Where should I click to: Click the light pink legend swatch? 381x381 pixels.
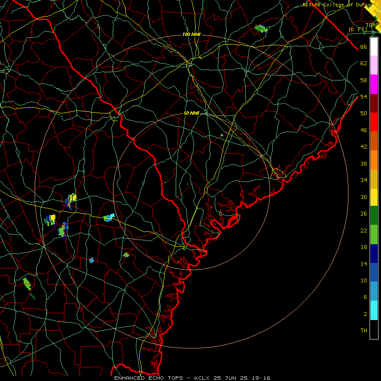click(x=374, y=65)
